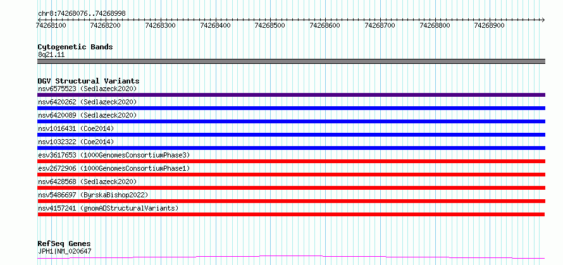The width and height of the screenshot is (563, 265).
Task: Open the nsv6420262 (Sedlazeck2020) variant label
Action: pyautogui.click(x=87, y=102)
